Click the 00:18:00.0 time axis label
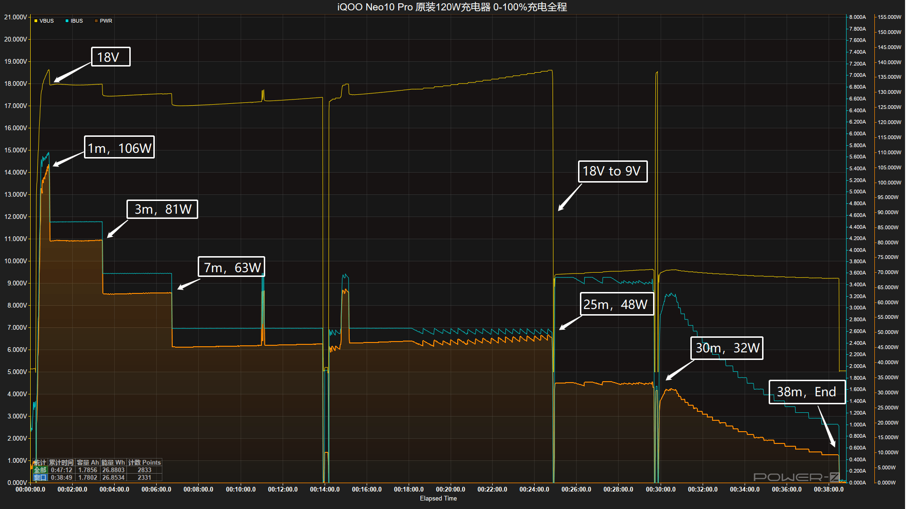This screenshot has width=906, height=509. point(409,489)
